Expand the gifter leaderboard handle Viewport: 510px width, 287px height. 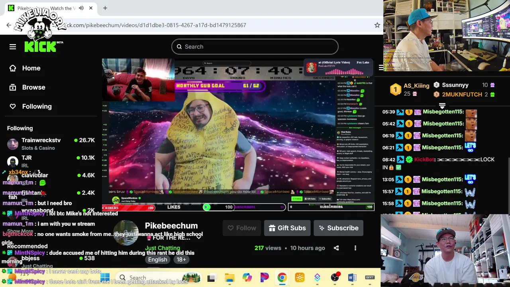coord(442,106)
